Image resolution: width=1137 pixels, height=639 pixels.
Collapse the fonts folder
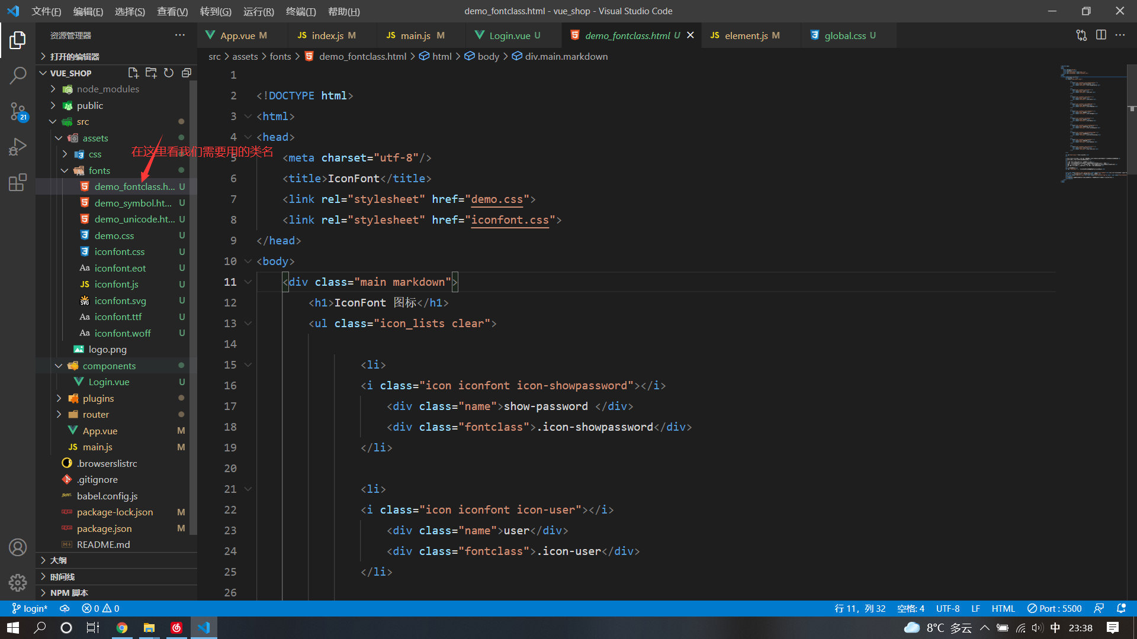(x=65, y=170)
